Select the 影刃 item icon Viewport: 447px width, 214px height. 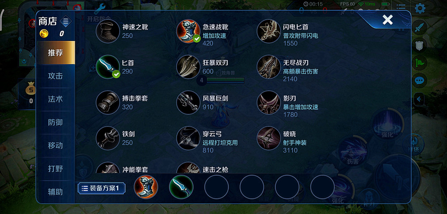coord(269,102)
